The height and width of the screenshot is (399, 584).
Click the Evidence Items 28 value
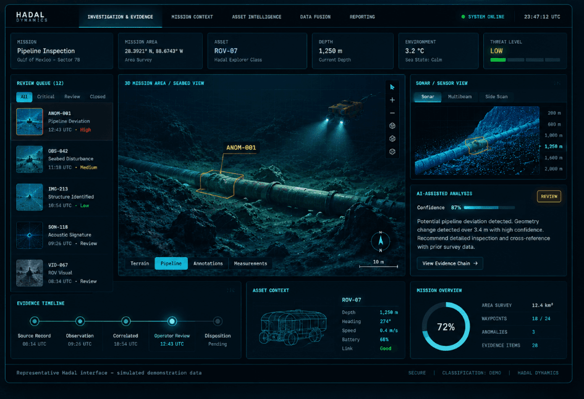pos(535,345)
